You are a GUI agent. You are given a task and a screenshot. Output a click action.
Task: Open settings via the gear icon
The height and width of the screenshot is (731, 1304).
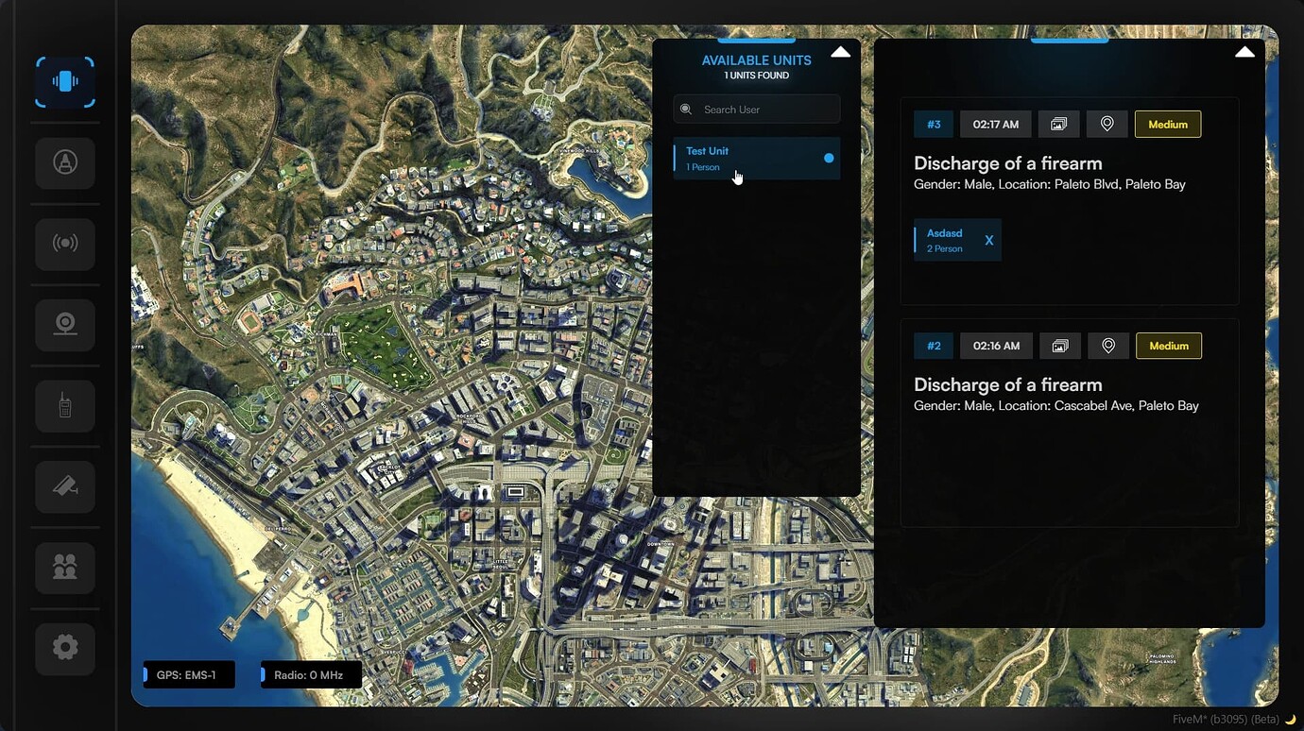tap(64, 649)
